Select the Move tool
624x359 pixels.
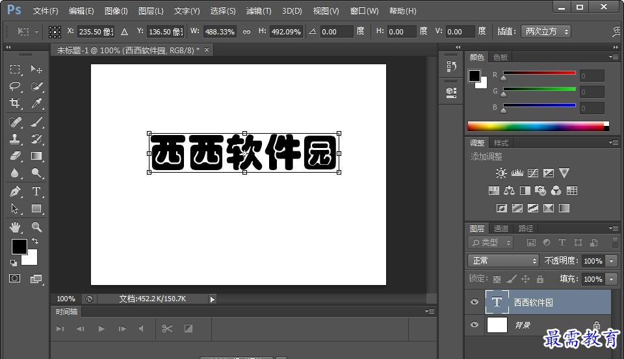36,69
